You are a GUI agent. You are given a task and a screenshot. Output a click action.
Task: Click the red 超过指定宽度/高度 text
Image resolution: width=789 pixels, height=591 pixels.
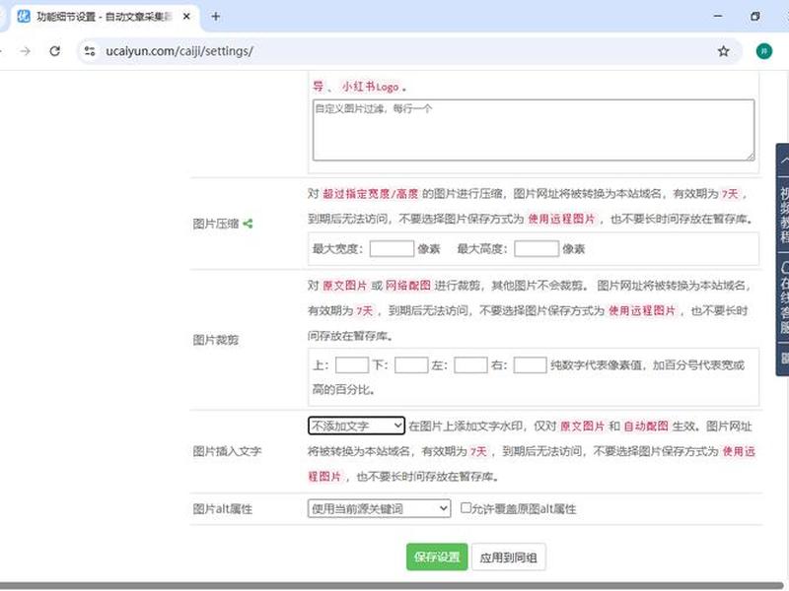coord(371,194)
